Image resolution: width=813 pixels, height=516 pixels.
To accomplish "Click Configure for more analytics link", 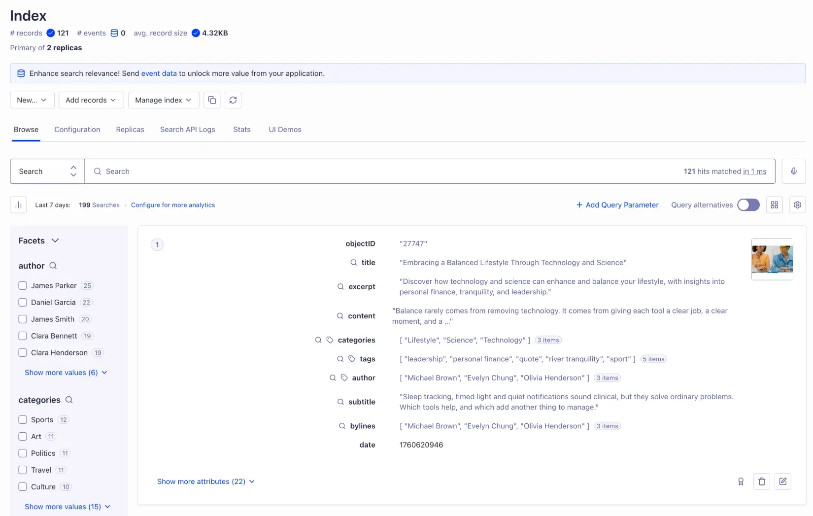I will [x=173, y=205].
